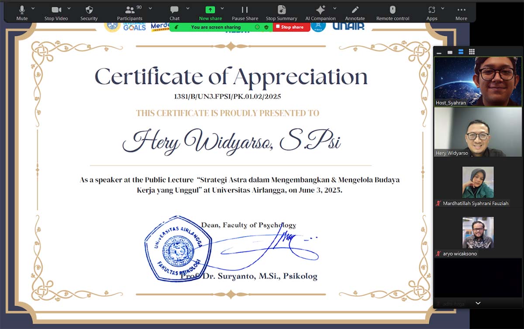Click the recipient name Hery Widyarso, S.Psi
The image size is (524, 329).
(x=231, y=142)
